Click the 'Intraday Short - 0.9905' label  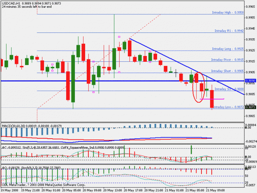coord(227,71)
